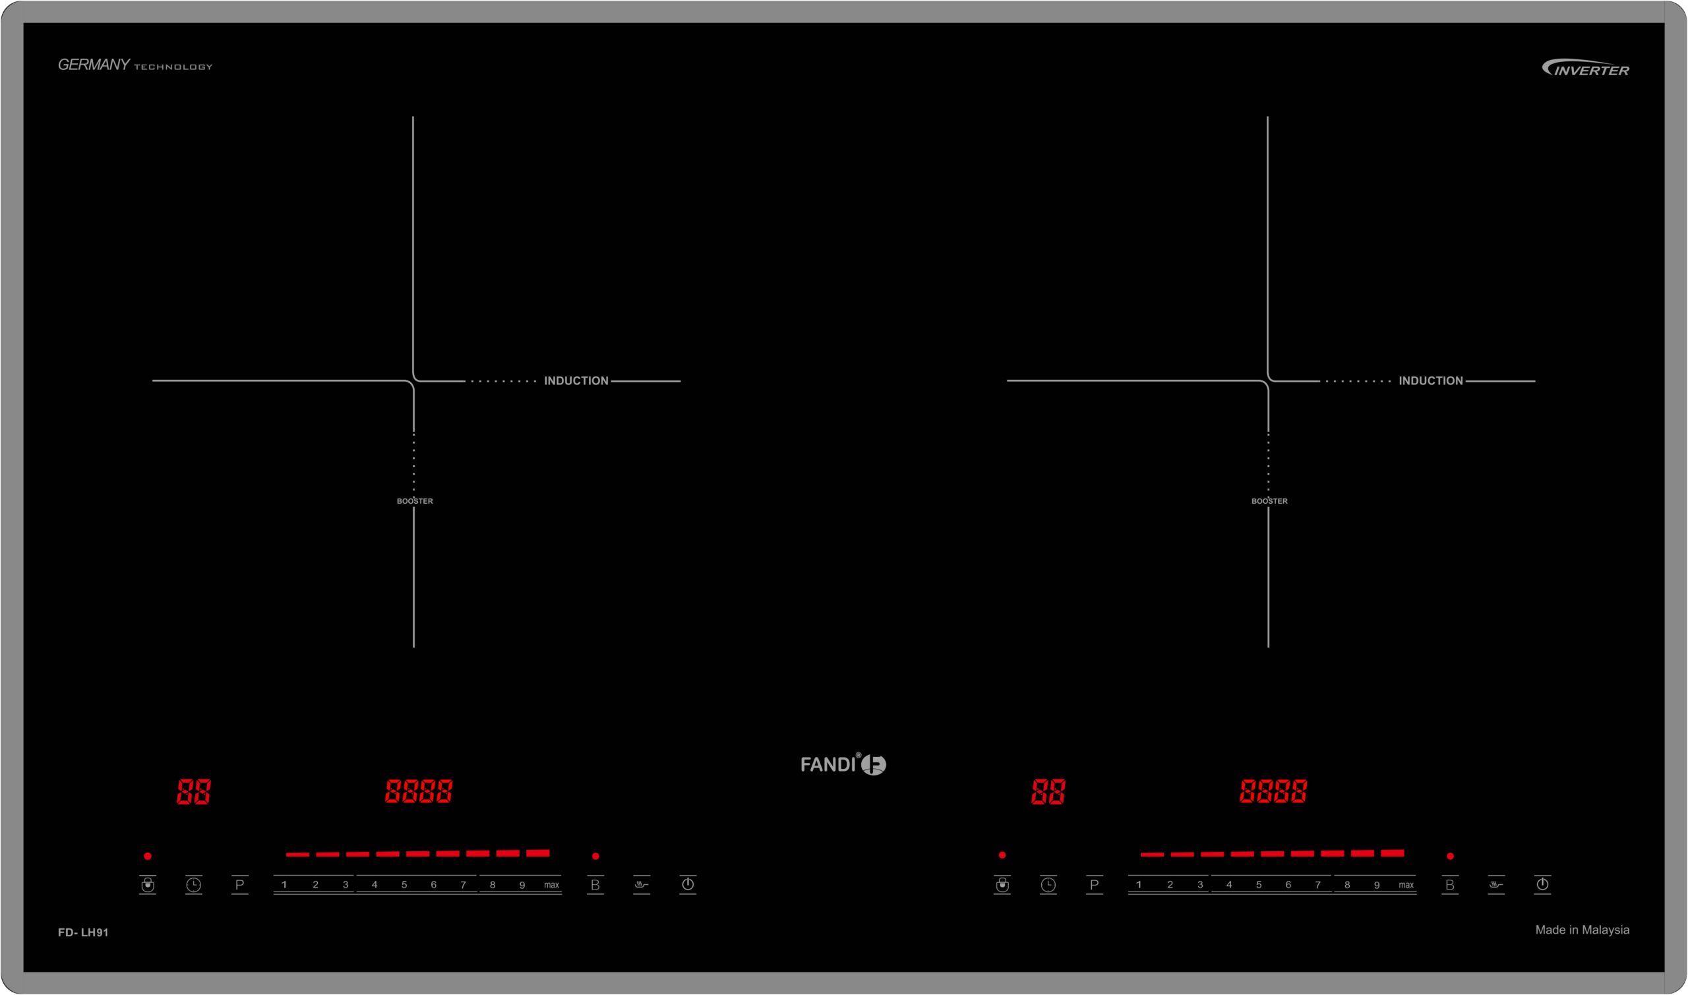Select level 1 on the left slider

pyautogui.click(x=284, y=885)
